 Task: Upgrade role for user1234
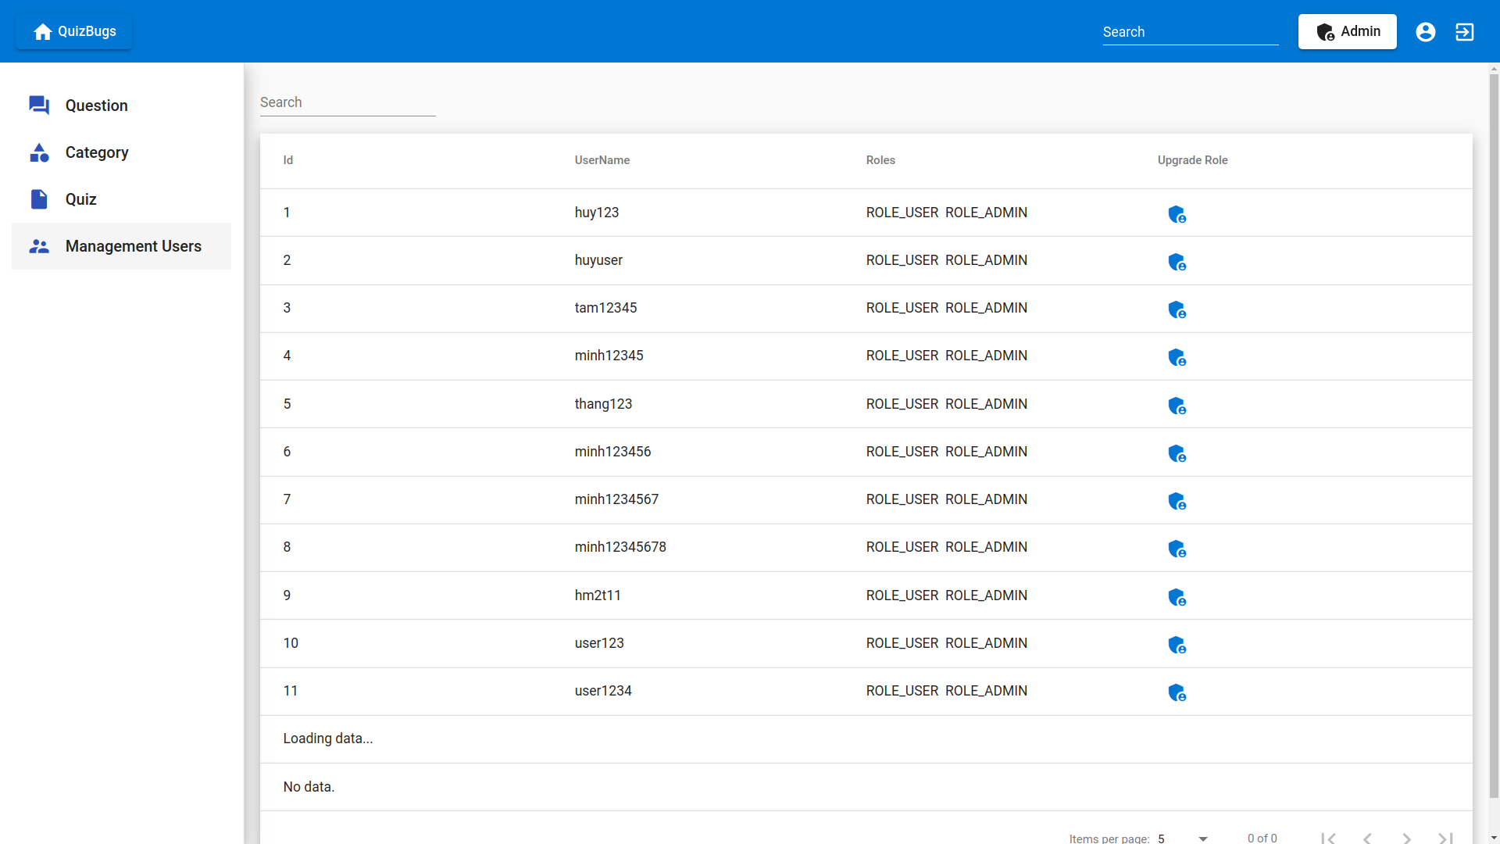(x=1177, y=692)
